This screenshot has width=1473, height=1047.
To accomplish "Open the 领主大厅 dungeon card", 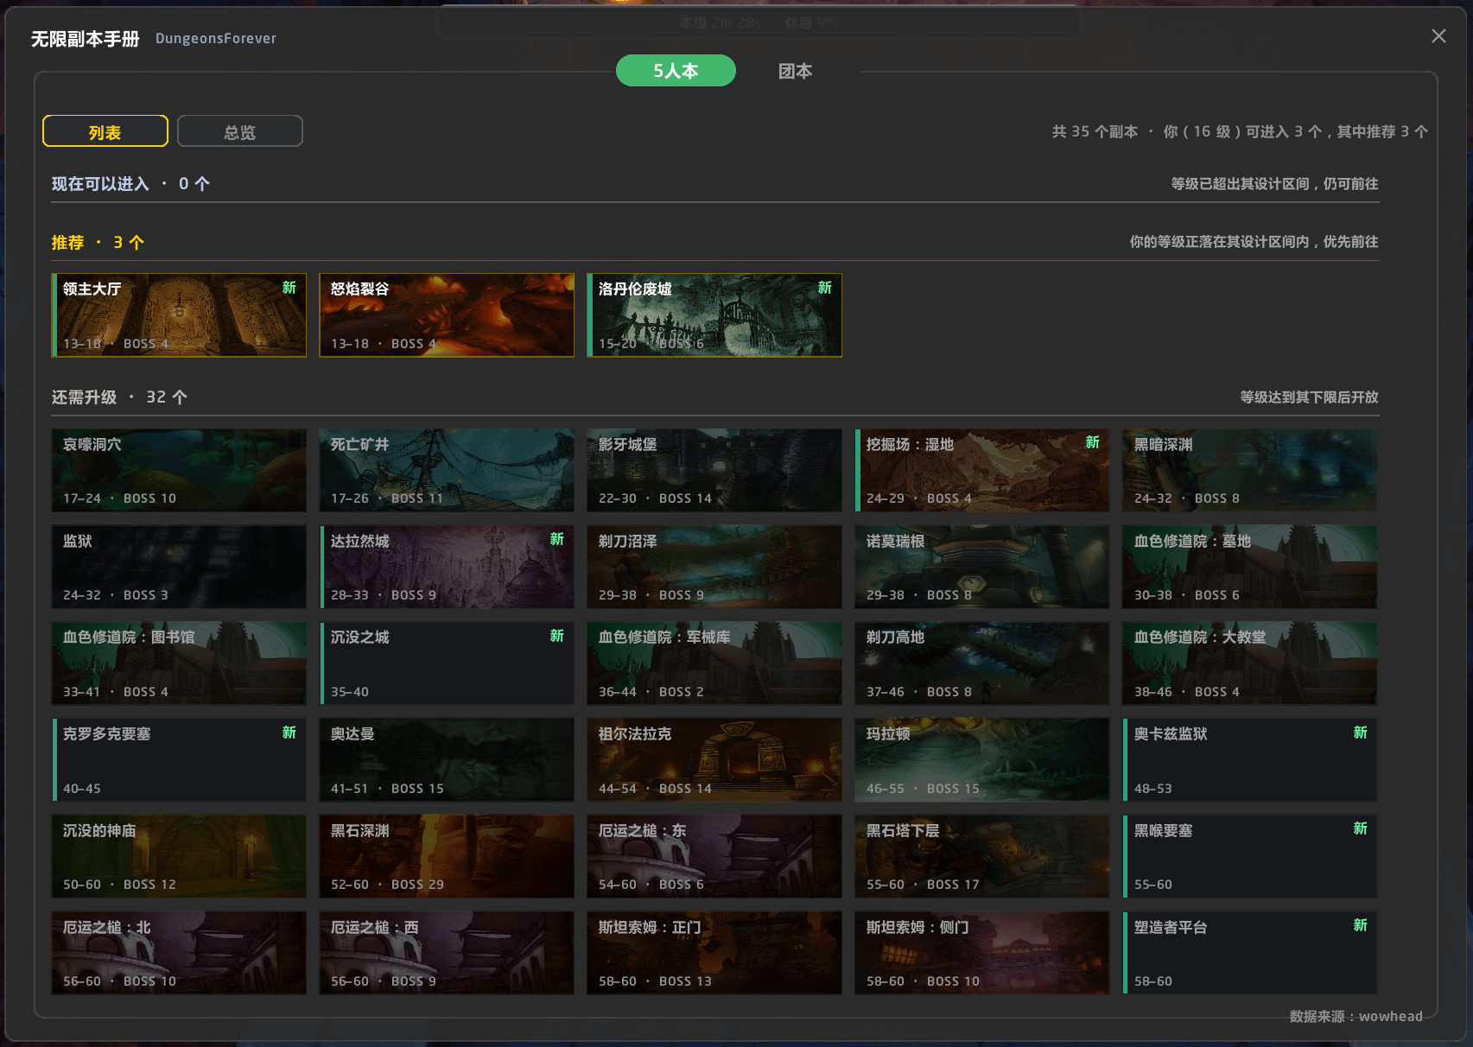I will click(x=179, y=315).
